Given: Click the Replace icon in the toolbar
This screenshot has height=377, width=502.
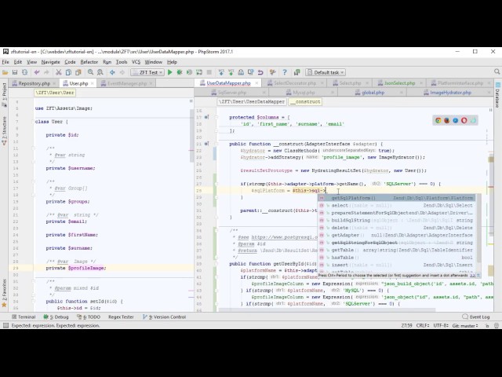Looking at the screenshot, I should [x=100, y=72].
